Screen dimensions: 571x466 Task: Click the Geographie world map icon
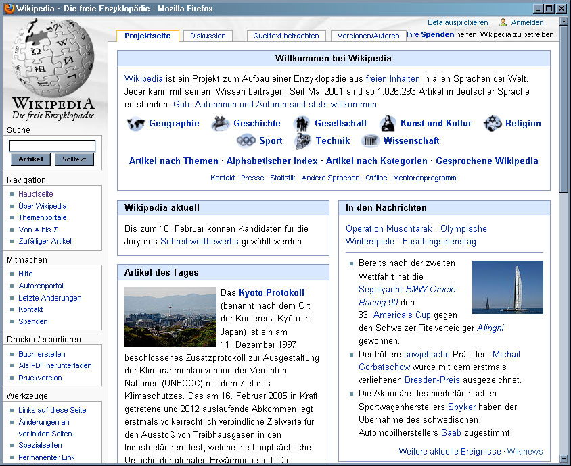point(135,124)
